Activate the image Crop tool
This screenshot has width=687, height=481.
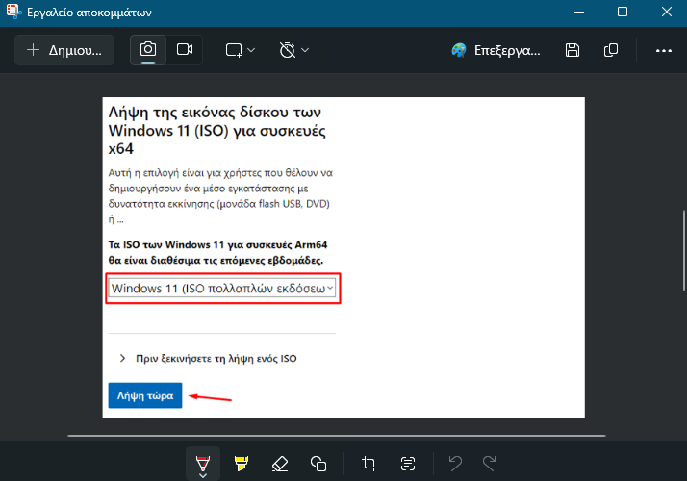[x=369, y=464]
